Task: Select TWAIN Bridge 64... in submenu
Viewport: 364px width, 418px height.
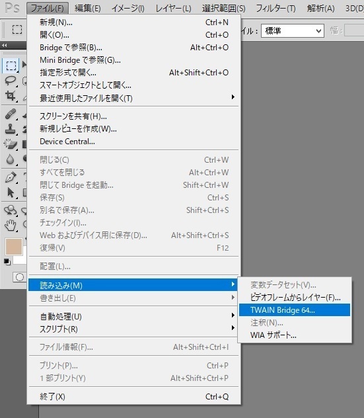Action: point(295,310)
